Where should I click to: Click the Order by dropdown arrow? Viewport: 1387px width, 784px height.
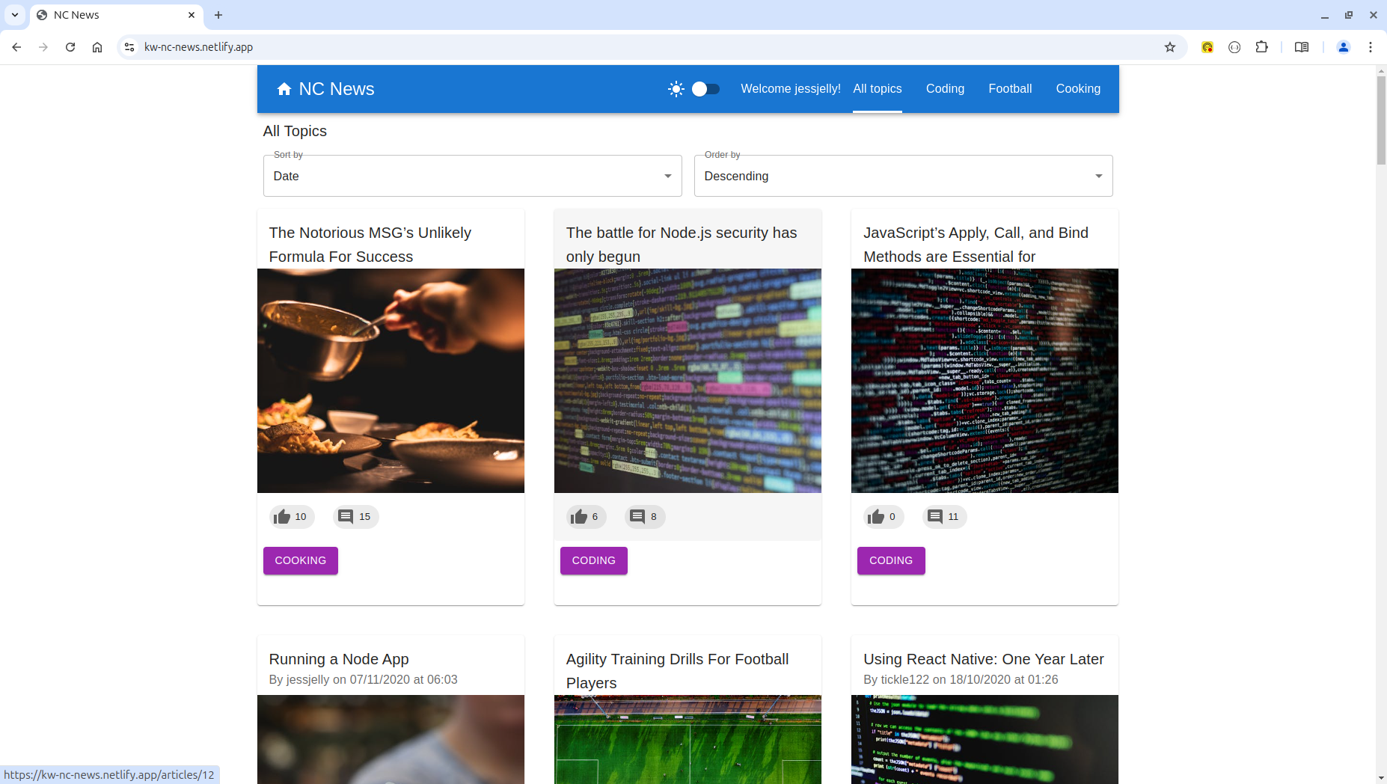(1099, 177)
